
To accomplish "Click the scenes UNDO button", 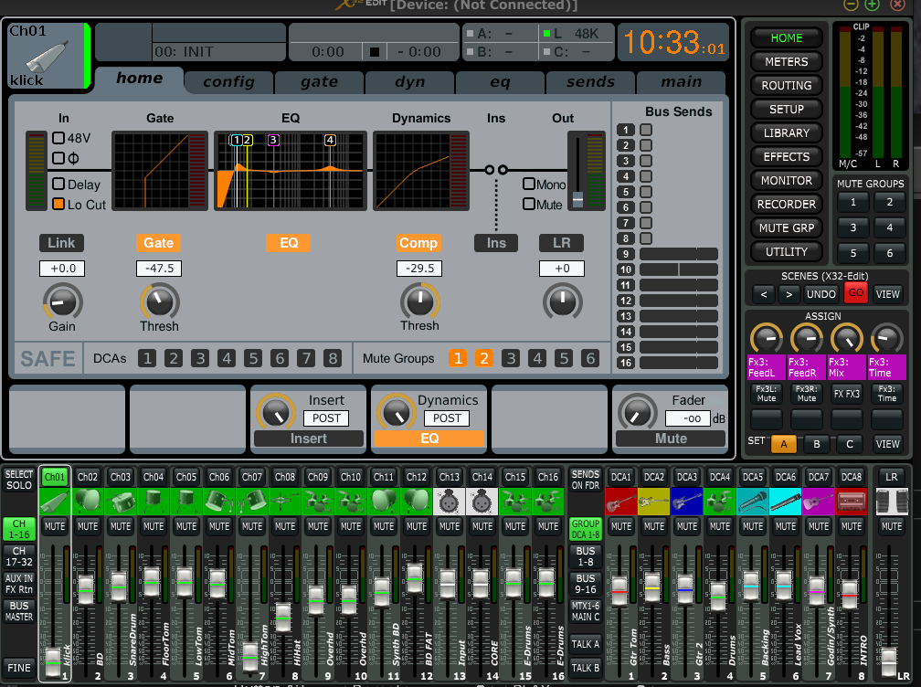I will pyautogui.click(x=820, y=293).
